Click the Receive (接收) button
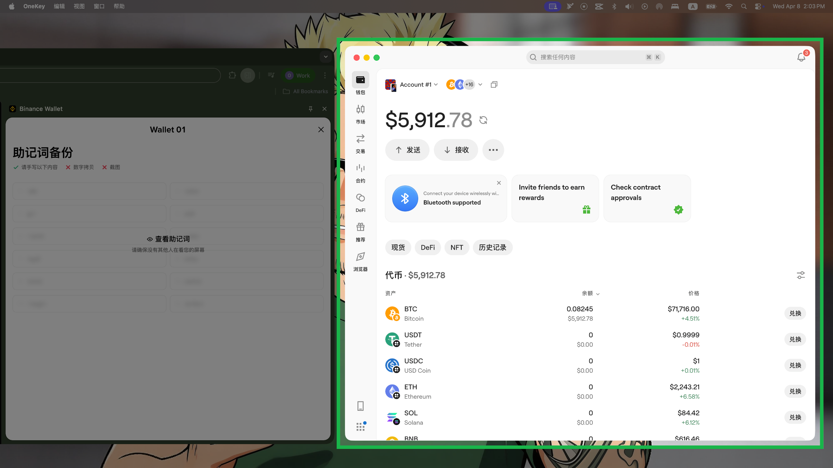Screen dimensions: 833x468 tap(456, 150)
